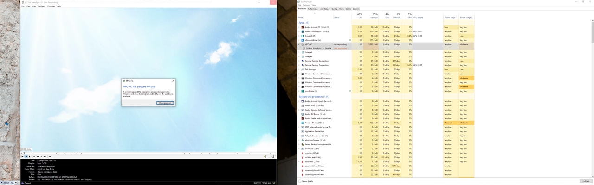594x185 pixels.
Task: Mute audio with MPC-HC speaker icon
Action: pos(265,156)
